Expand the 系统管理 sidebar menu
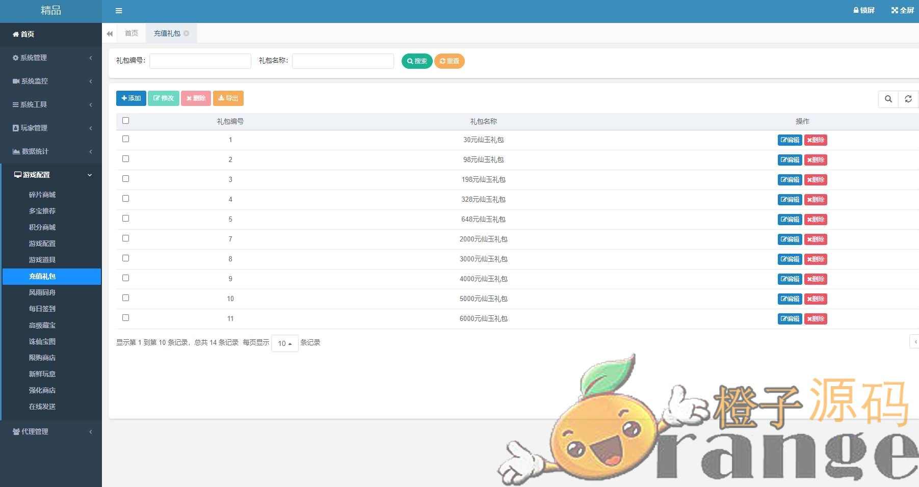 tap(51, 58)
